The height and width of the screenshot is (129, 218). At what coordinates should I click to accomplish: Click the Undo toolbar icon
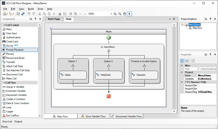[x=29, y=14]
